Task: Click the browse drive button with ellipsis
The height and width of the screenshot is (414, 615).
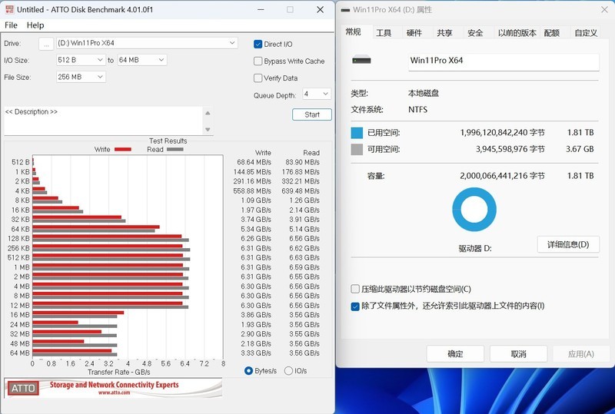Action: click(46, 44)
